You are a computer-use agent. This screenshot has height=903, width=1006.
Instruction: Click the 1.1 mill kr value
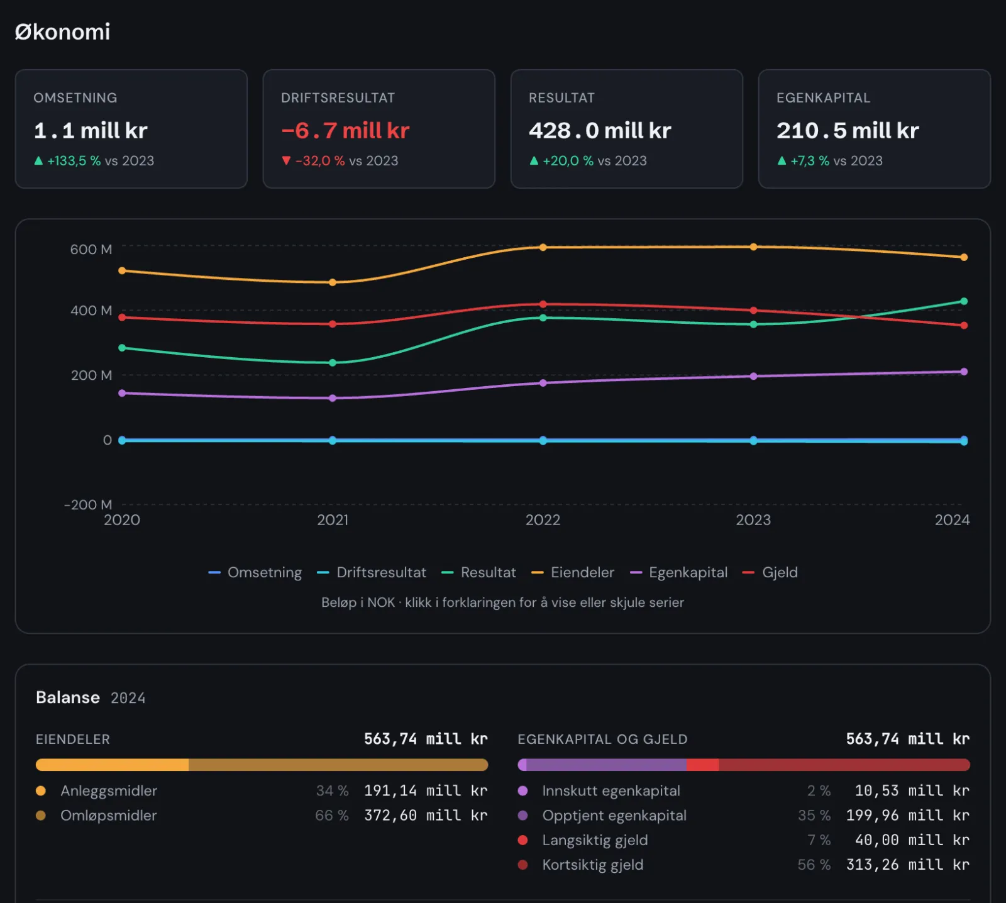[x=91, y=130]
